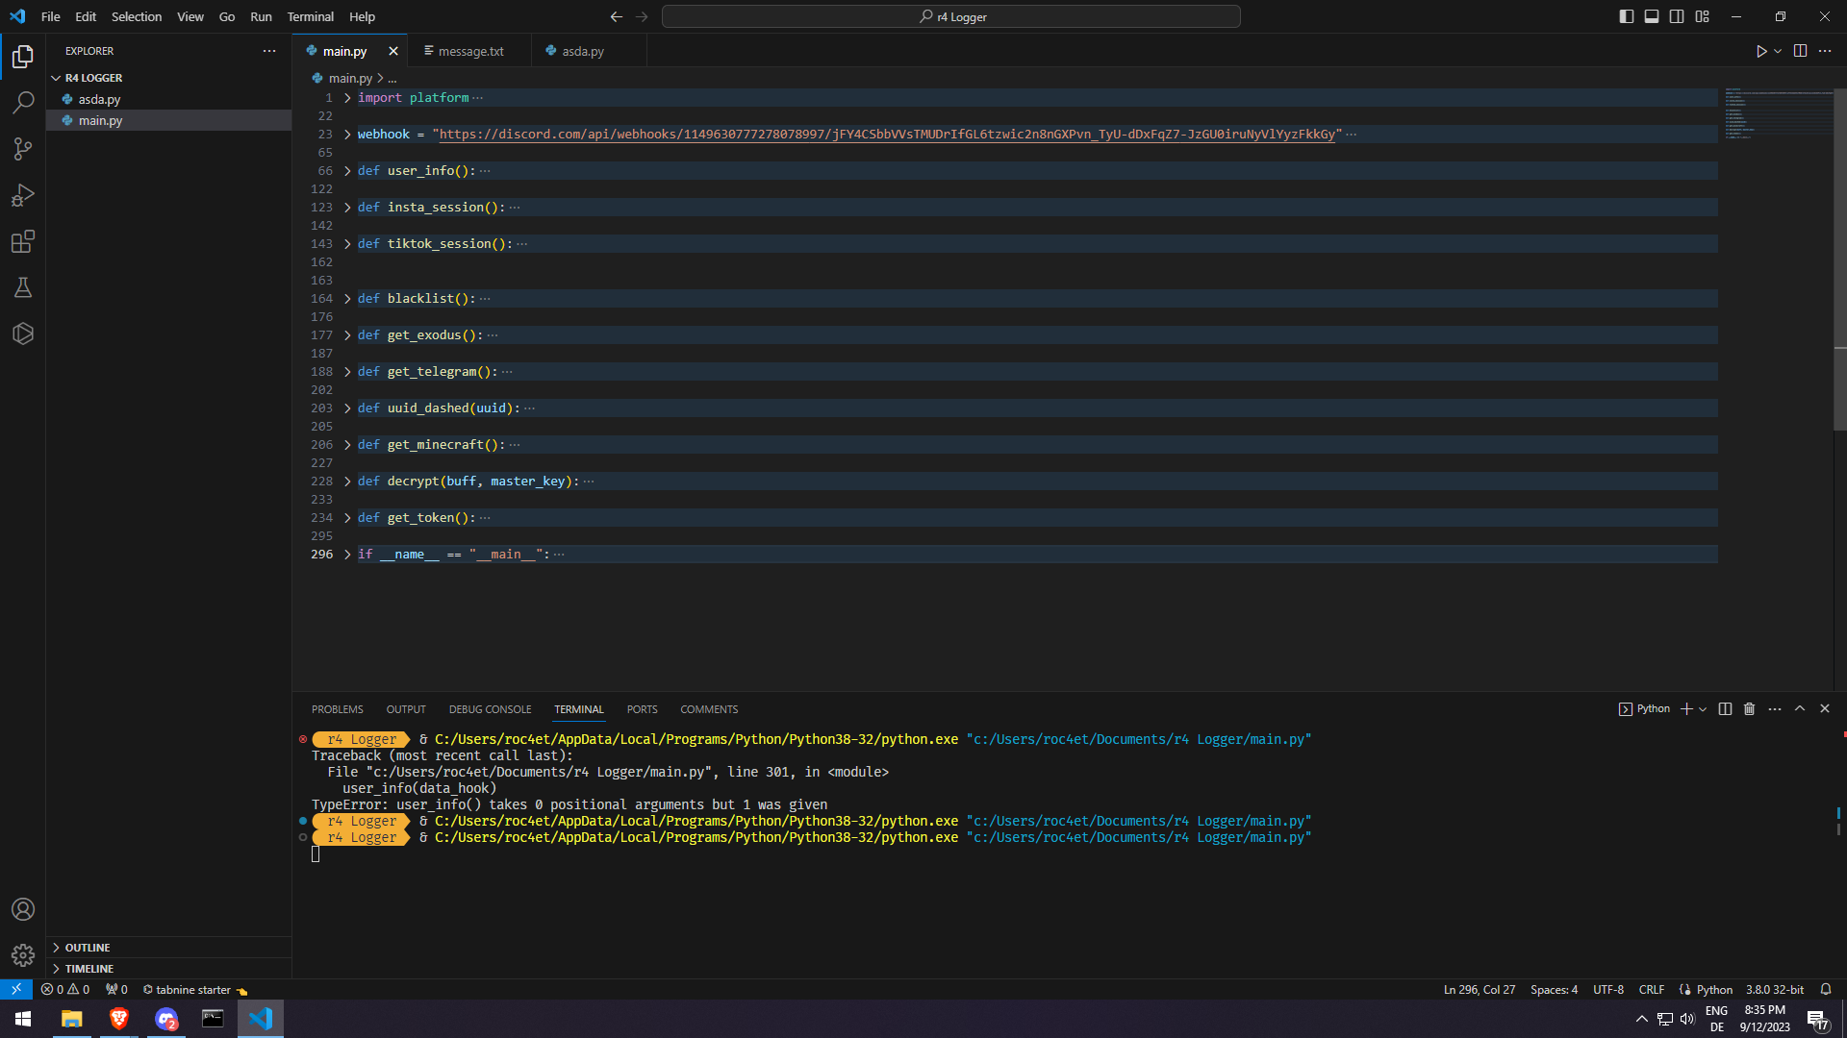Toggle the bottom panel layout button
Image resolution: width=1847 pixels, height=1038 pixels.
point(1651,16)
